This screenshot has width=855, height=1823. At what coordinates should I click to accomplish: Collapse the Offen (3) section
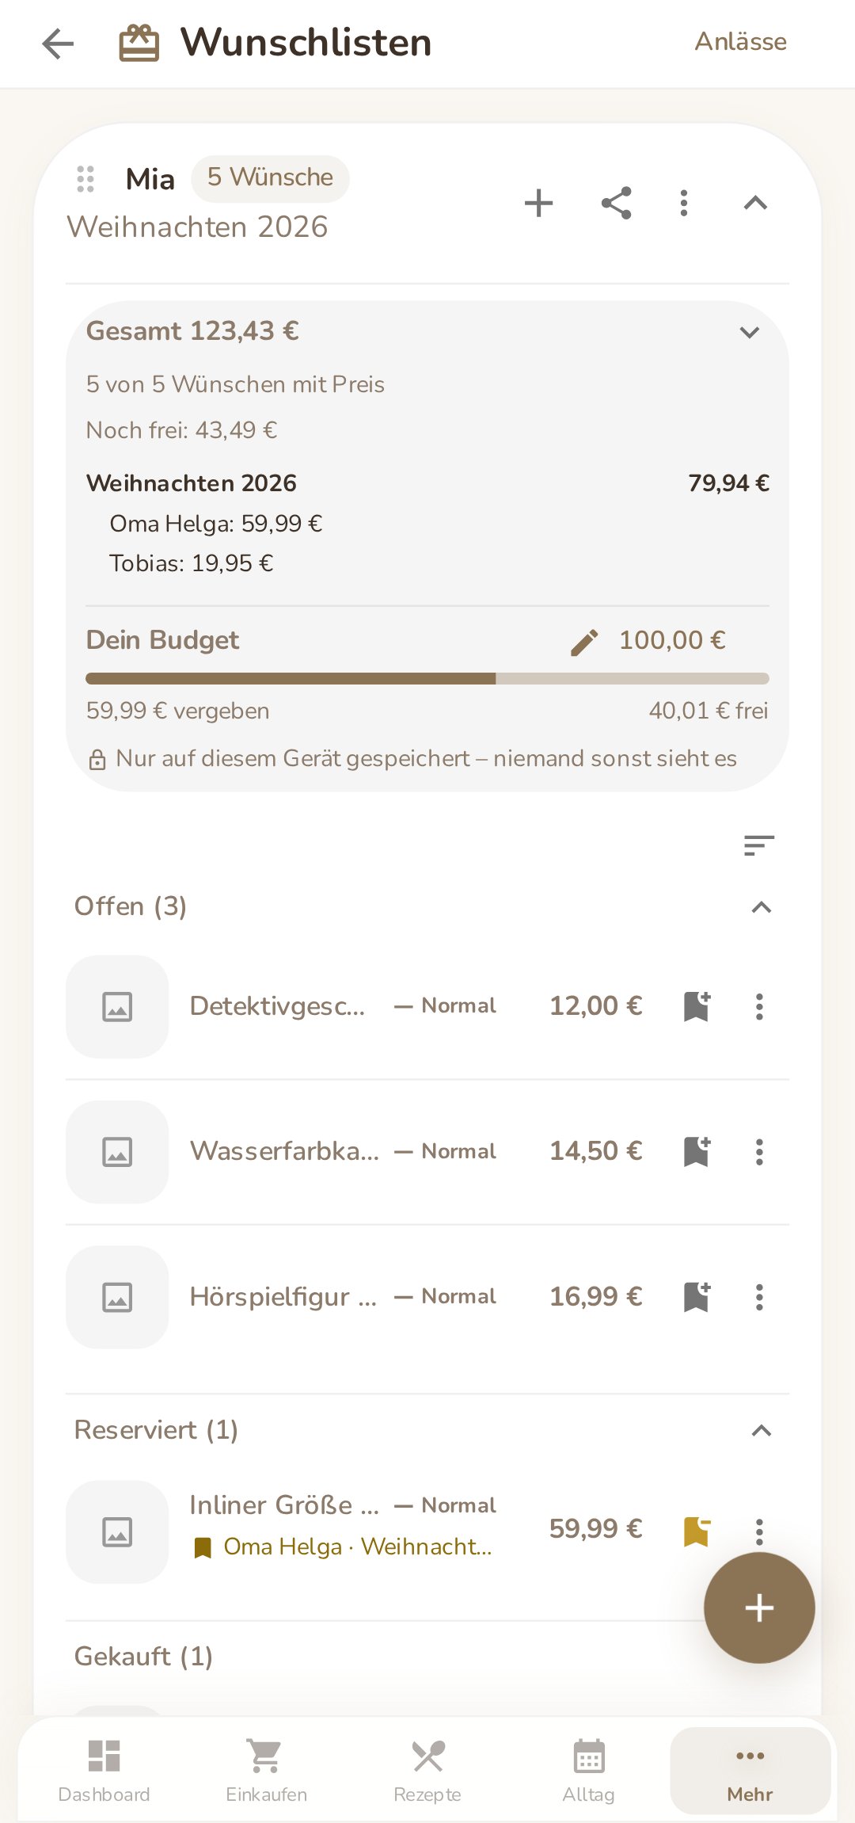coord(761,907)
